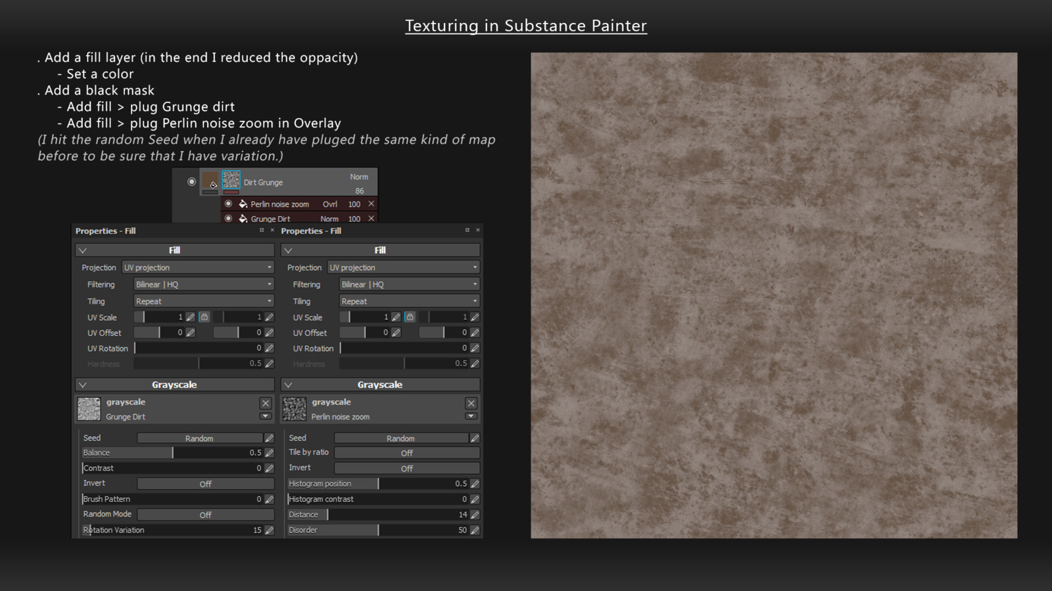Click the pencil icon beside Distance value 14

pyautogui.click(x=475, y=515)
